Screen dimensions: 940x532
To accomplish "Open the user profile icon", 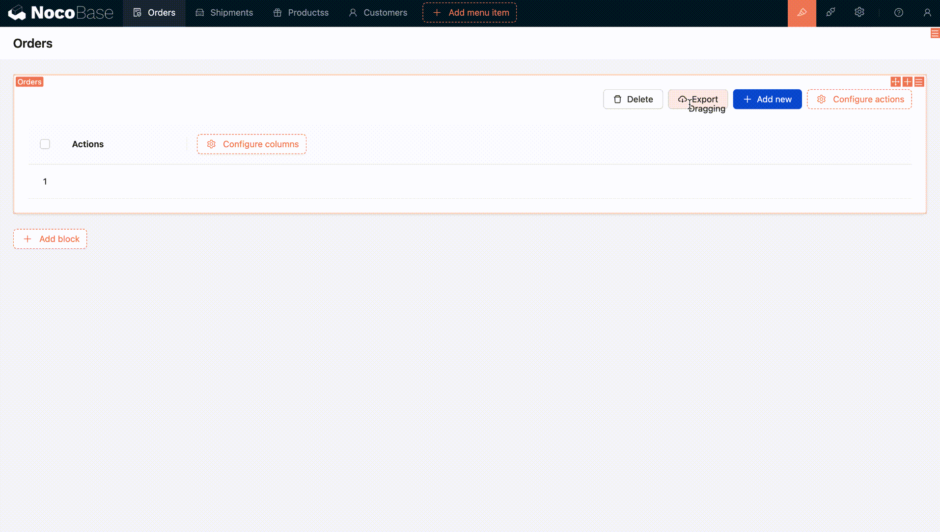I will point(927,13).
